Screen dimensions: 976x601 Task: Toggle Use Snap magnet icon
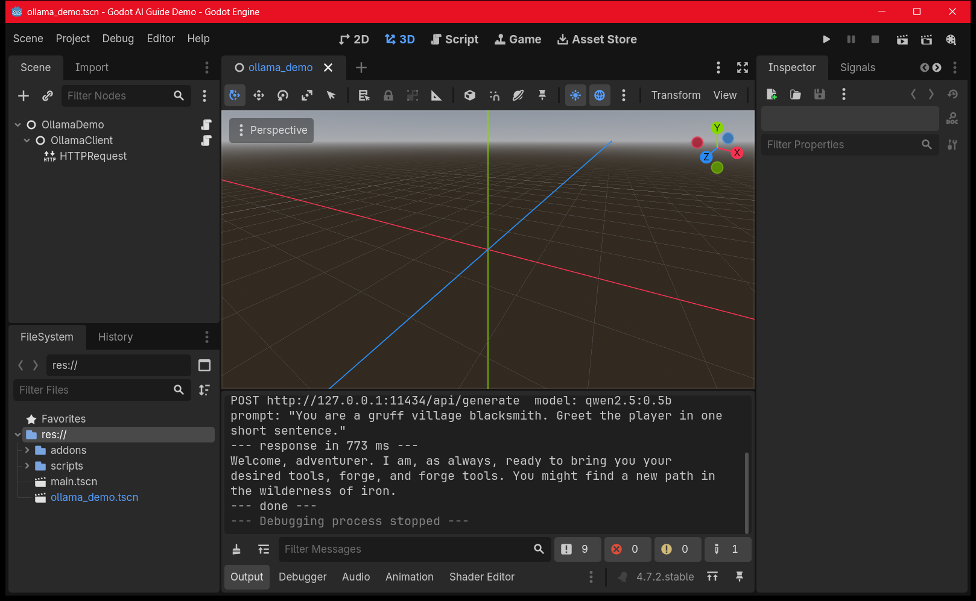tap(494, 95)
